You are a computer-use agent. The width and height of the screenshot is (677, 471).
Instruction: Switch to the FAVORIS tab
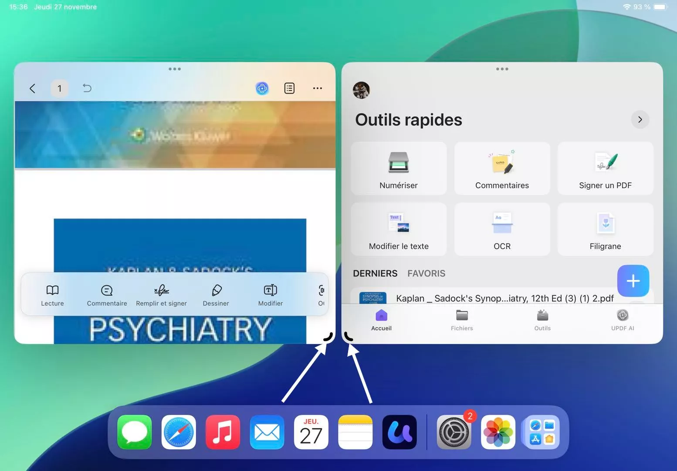427,273
